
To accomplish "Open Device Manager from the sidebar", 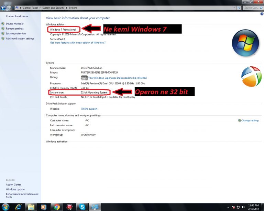I will [x=15, y=24].
